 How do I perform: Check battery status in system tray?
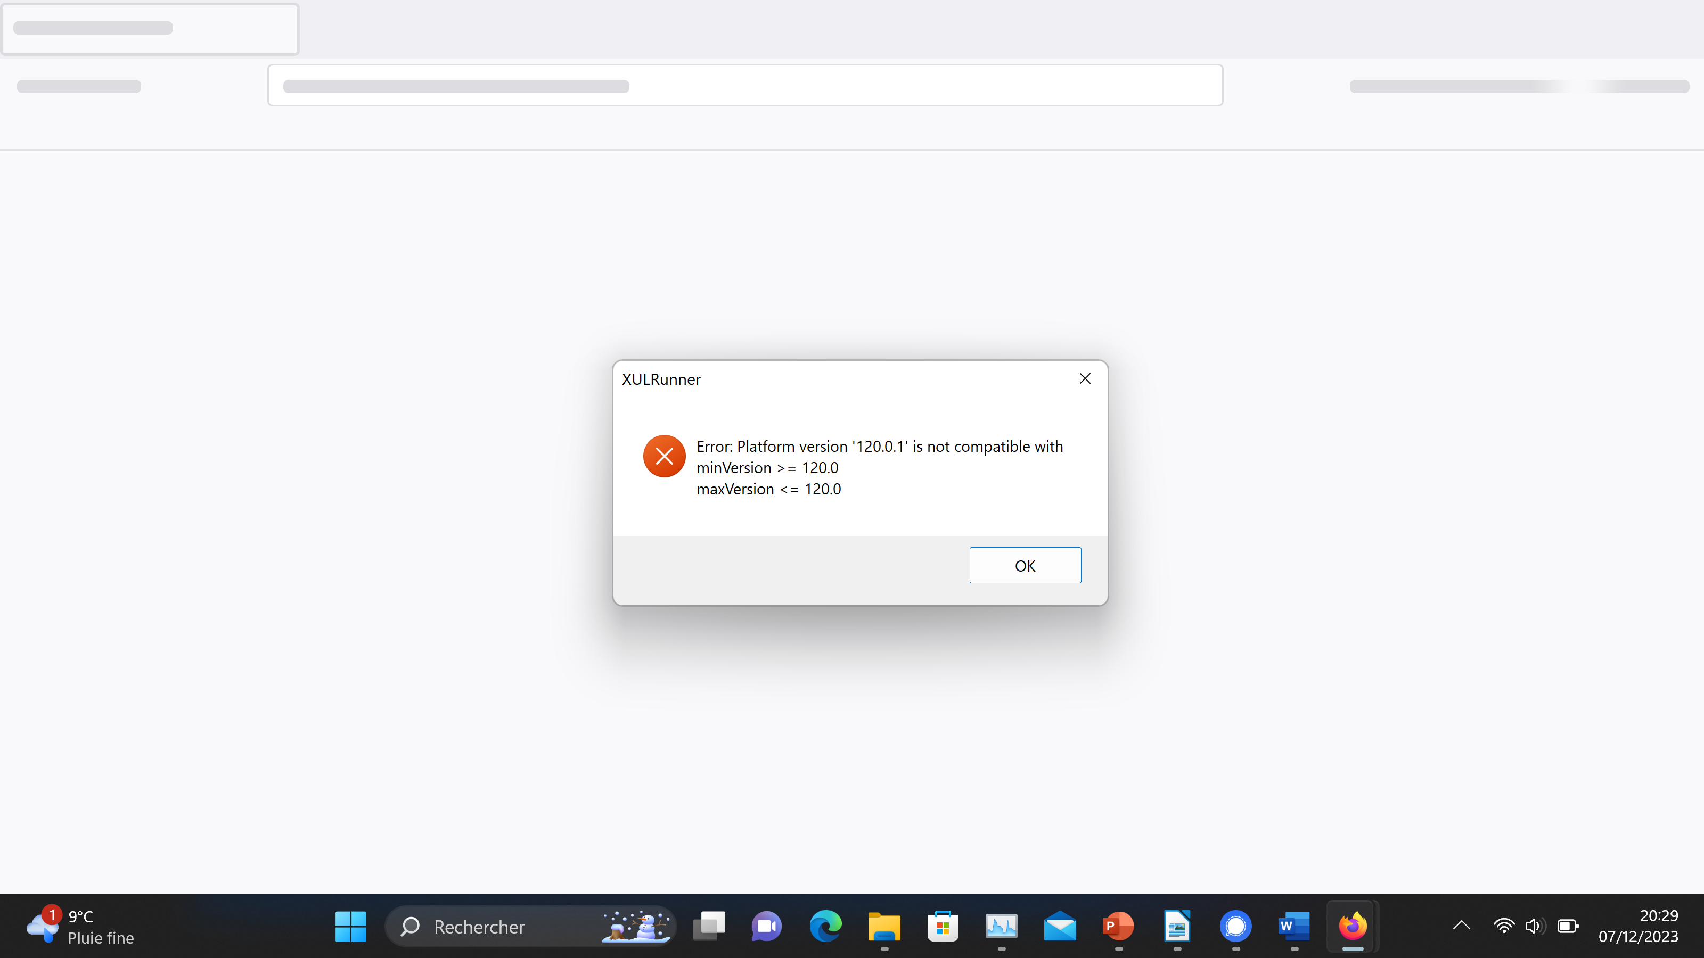click(x=1568, y=926)
